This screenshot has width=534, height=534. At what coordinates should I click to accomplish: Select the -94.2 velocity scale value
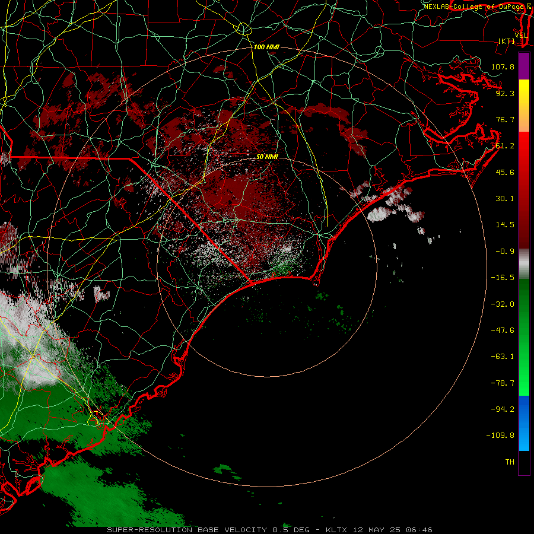pyautogui.click(x=503, y=409)
